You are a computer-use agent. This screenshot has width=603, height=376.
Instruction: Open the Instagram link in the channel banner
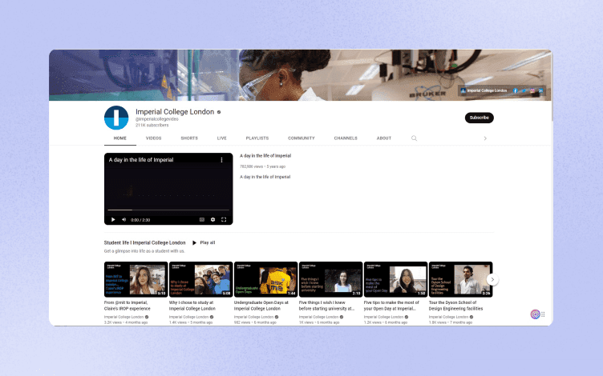click(x=532, y=91)
